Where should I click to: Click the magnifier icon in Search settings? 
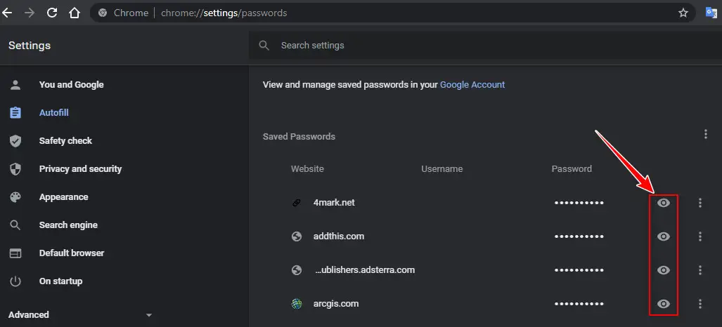pyautogui.click(x=264, y=45)
